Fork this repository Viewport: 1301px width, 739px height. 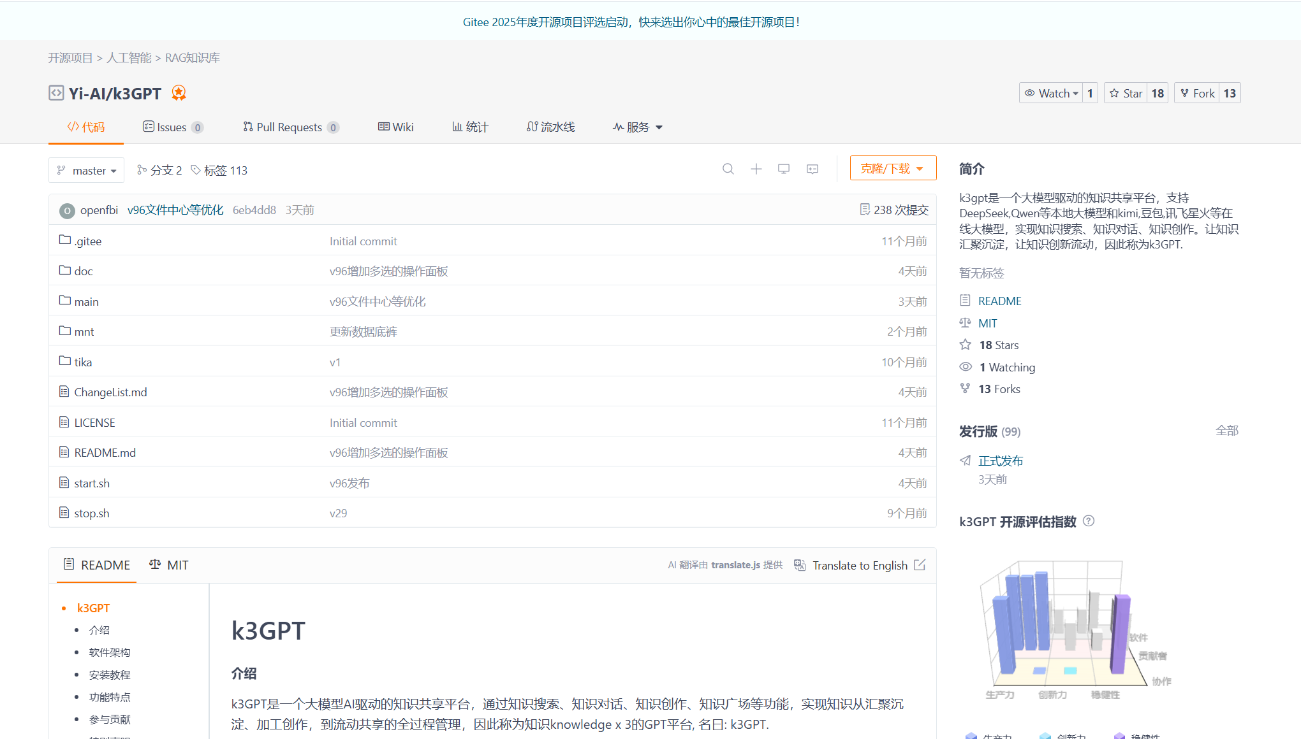[x=1197, y=94]
